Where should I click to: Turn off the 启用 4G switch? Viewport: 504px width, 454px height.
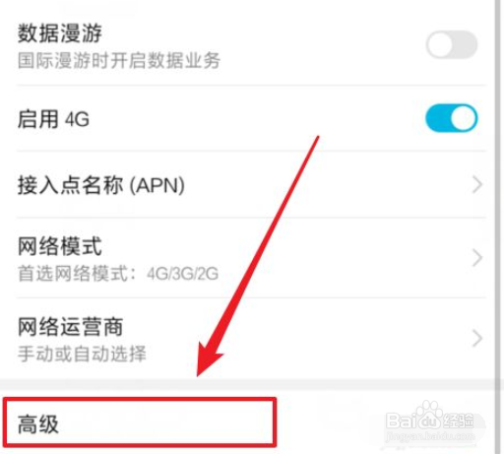pos(452,118)
